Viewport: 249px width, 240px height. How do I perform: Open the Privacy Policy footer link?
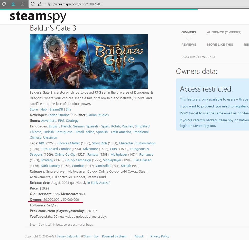tap(160, 236)
